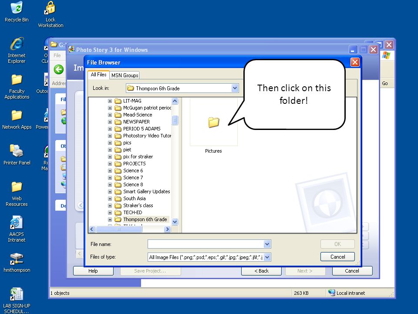Open the Web Resources desktop folder
This screenshot has width=418, height=314.
17,187
